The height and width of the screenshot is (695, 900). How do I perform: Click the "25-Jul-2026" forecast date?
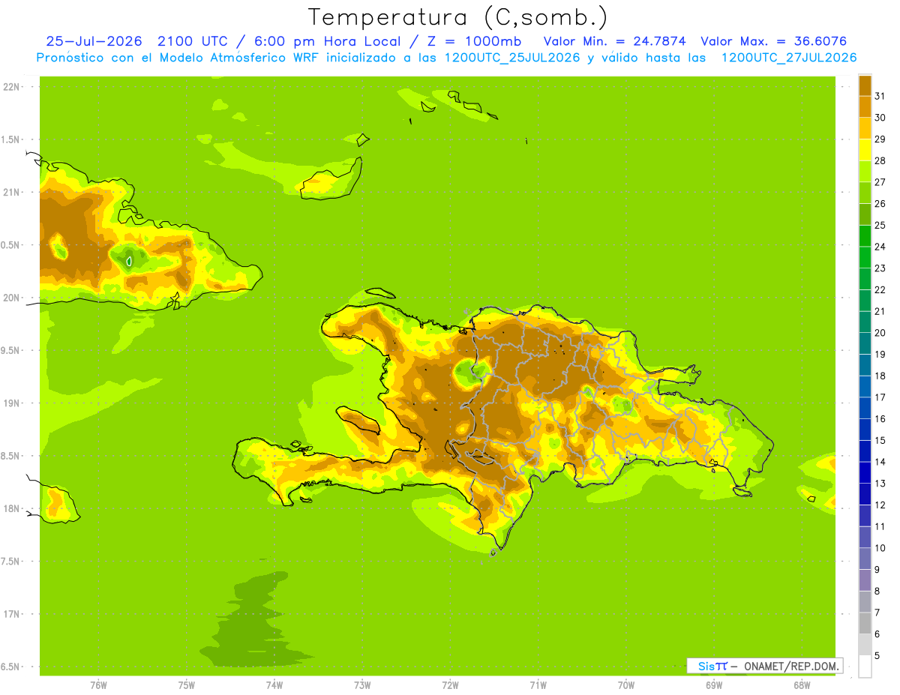(94, 41)
